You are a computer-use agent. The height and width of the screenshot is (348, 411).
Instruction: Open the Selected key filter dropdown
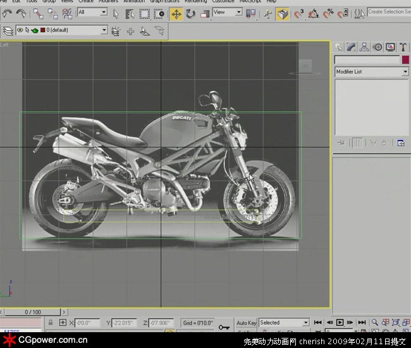pos(284,323)
